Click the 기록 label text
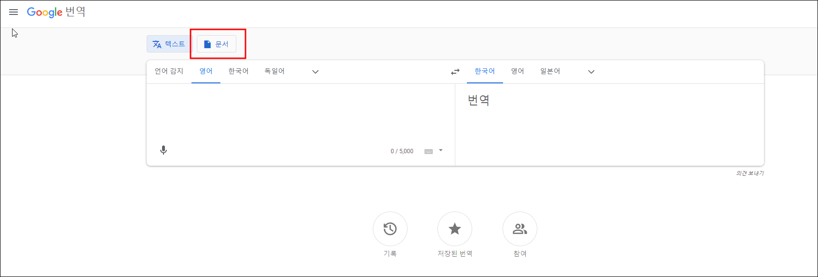This screenshot has width=818, height=277. point(390,254)
